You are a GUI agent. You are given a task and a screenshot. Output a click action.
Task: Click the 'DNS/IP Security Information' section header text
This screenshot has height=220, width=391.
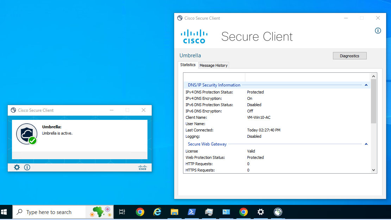[214, 85]
